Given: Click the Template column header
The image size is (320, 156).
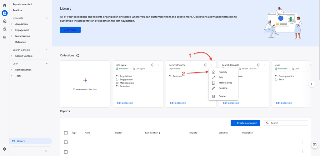Looking at the screenshot, I should click(x=192, y=133).
